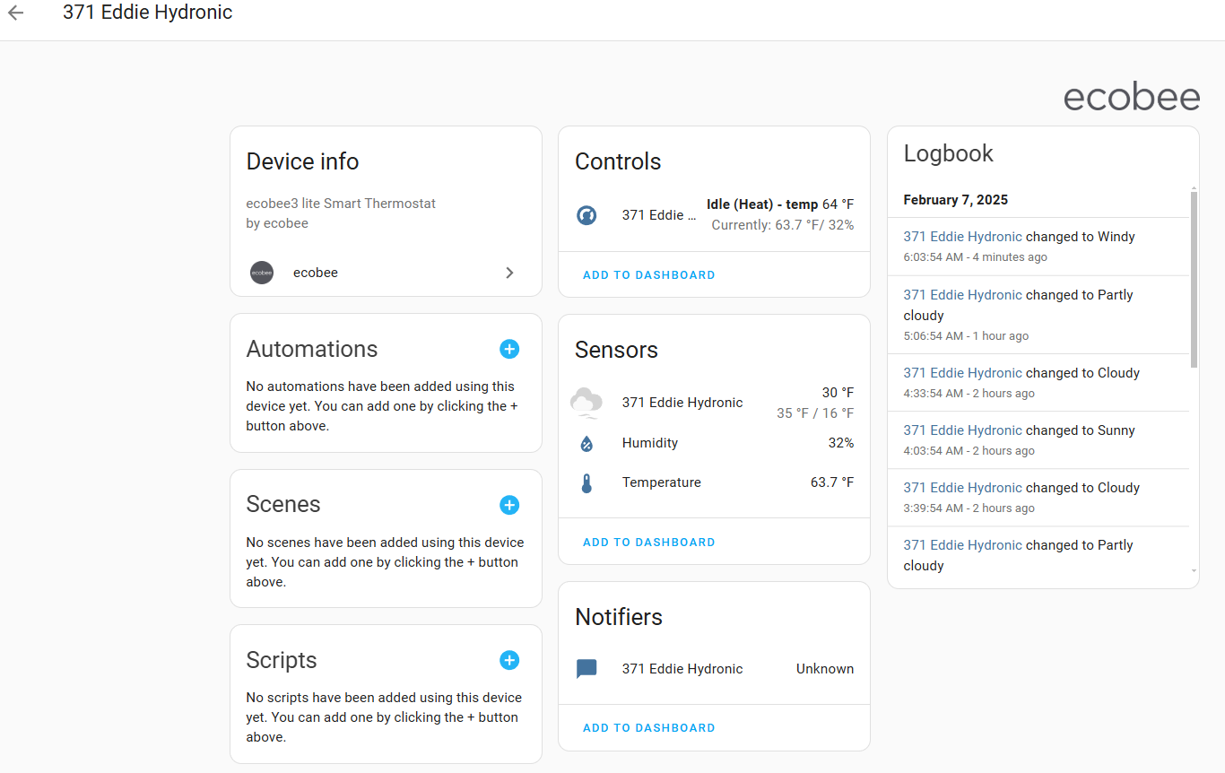Click the 6:03:54 AM timestamp
The width and height of the screenshot is (1225, 773).
click(934, 257)
